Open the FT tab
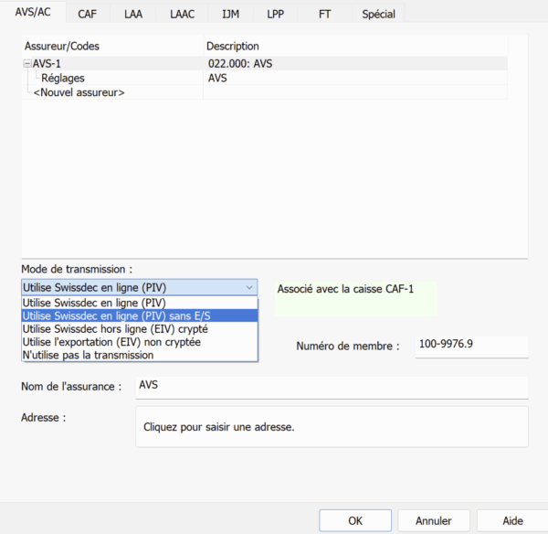The image size is (548, 534). pos(324,14)
